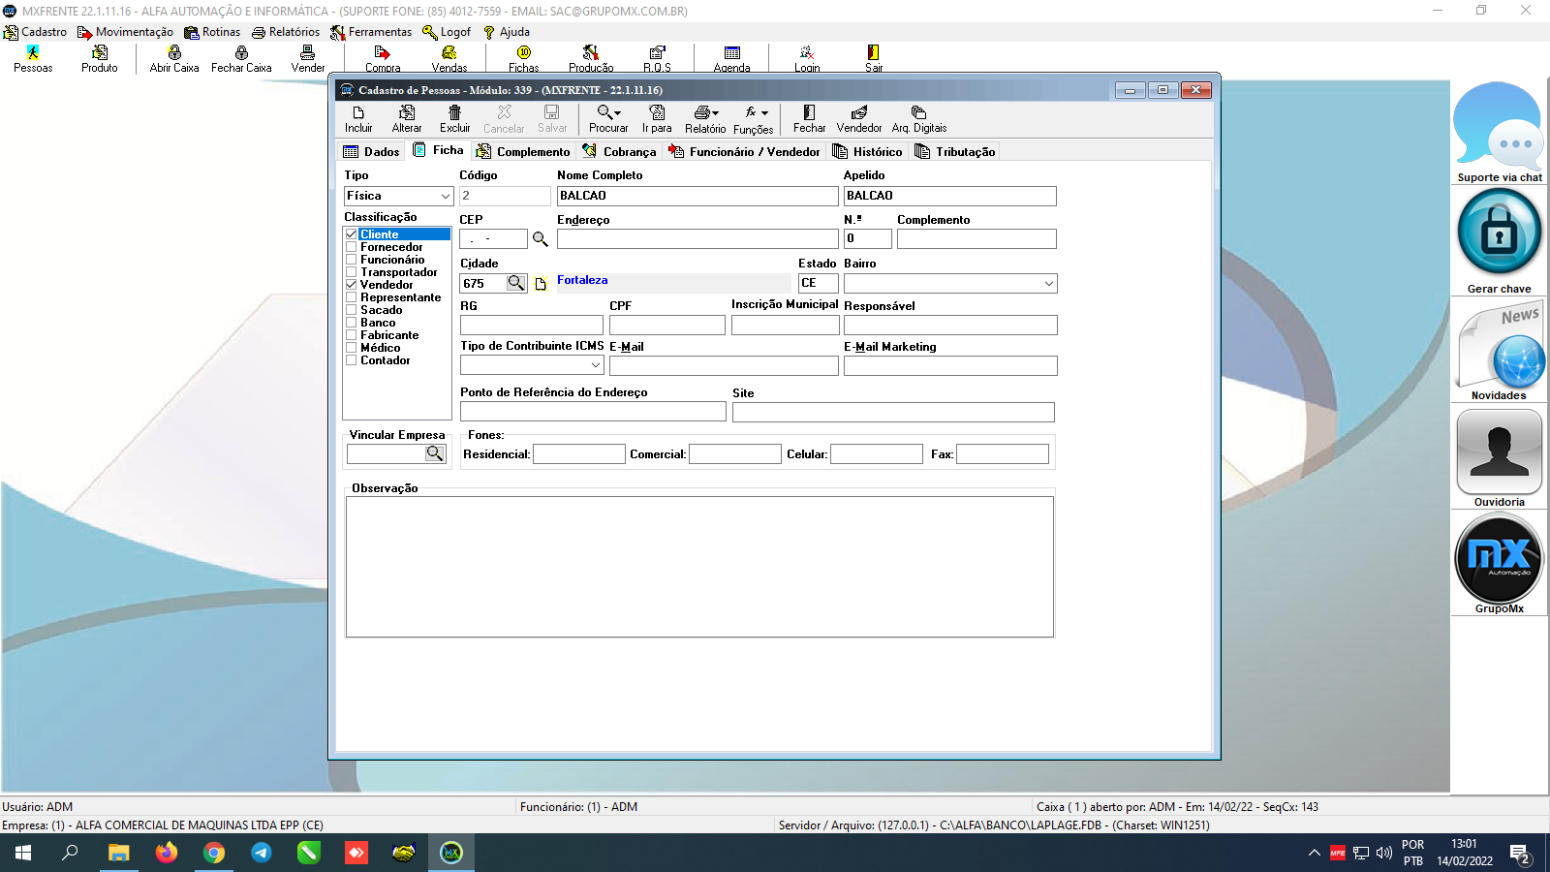Image resolution: width=1550 pixels, height=872 pixels.
Task: Click into the Observação text area
Action: [698, 567]
